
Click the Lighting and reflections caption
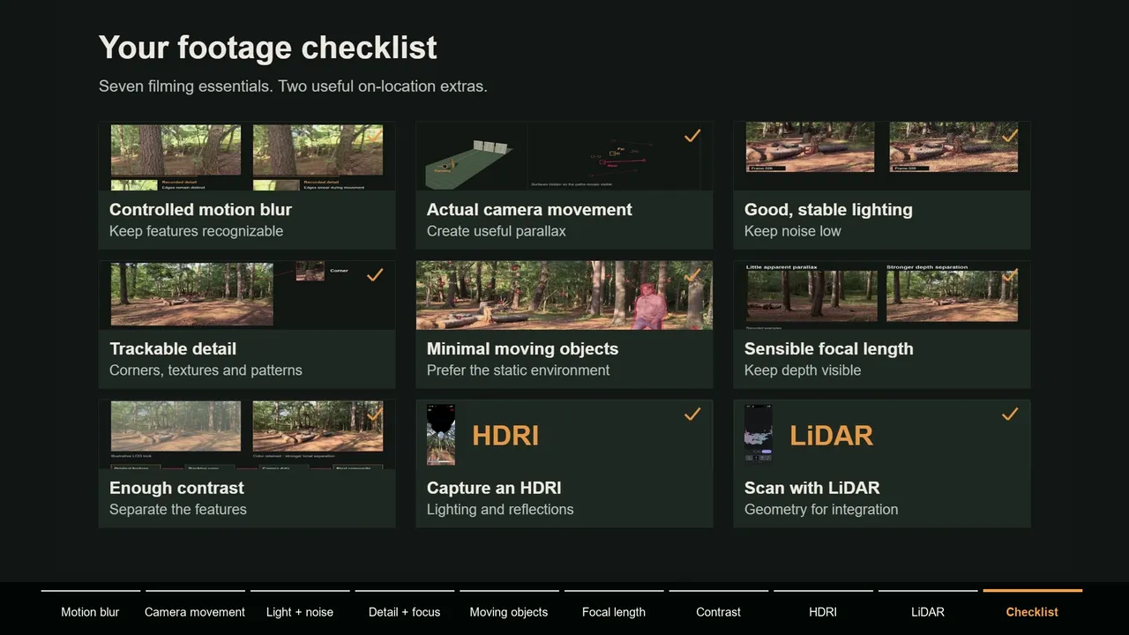click(500, 510)
